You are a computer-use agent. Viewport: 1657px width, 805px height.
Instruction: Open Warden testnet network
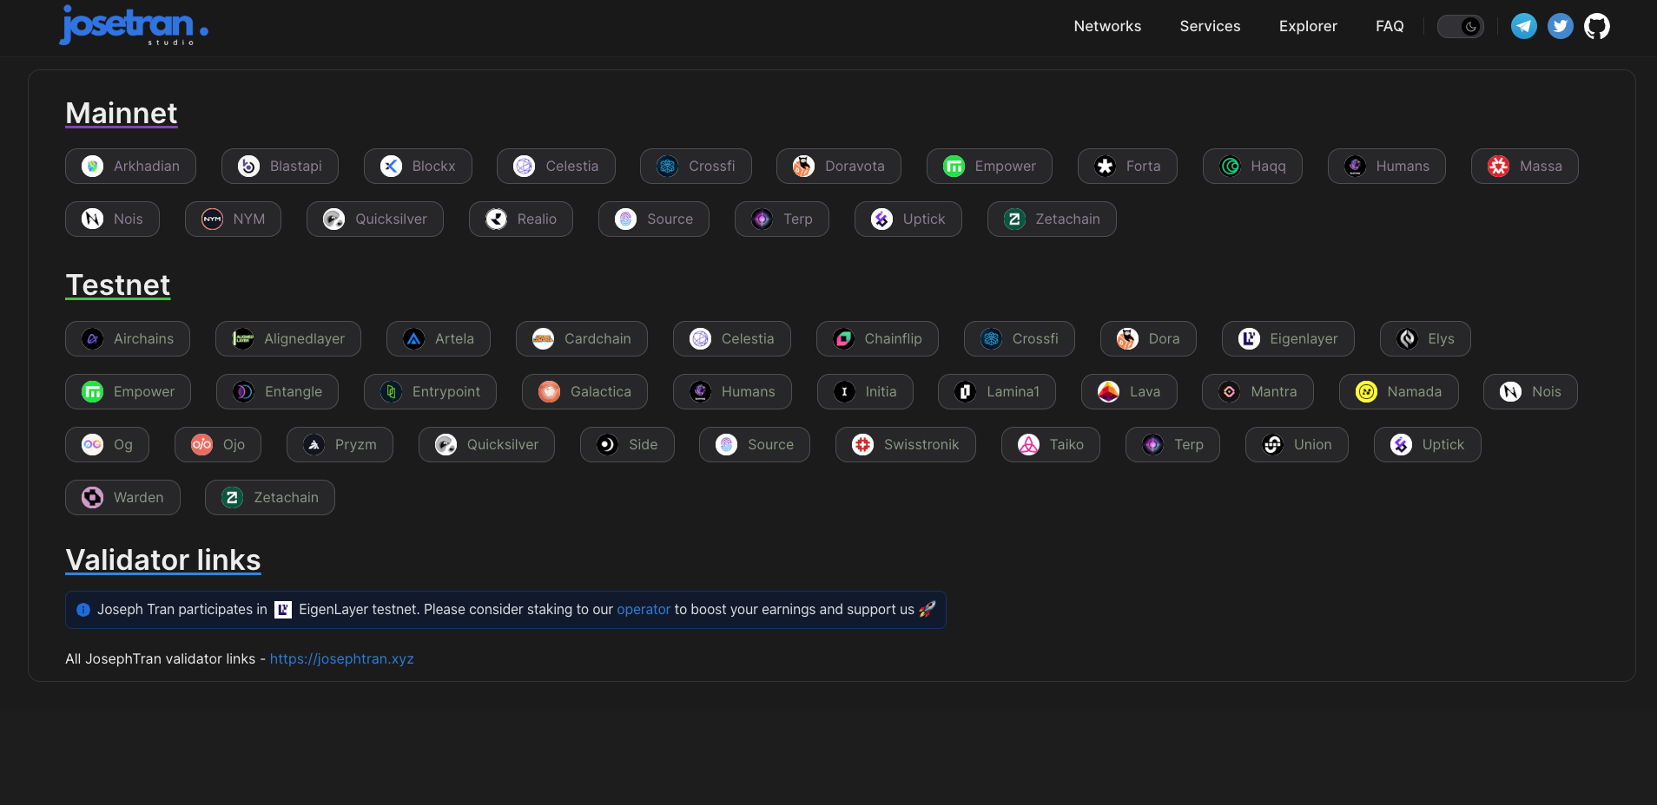pyautogui.click(x=122, y=497)
